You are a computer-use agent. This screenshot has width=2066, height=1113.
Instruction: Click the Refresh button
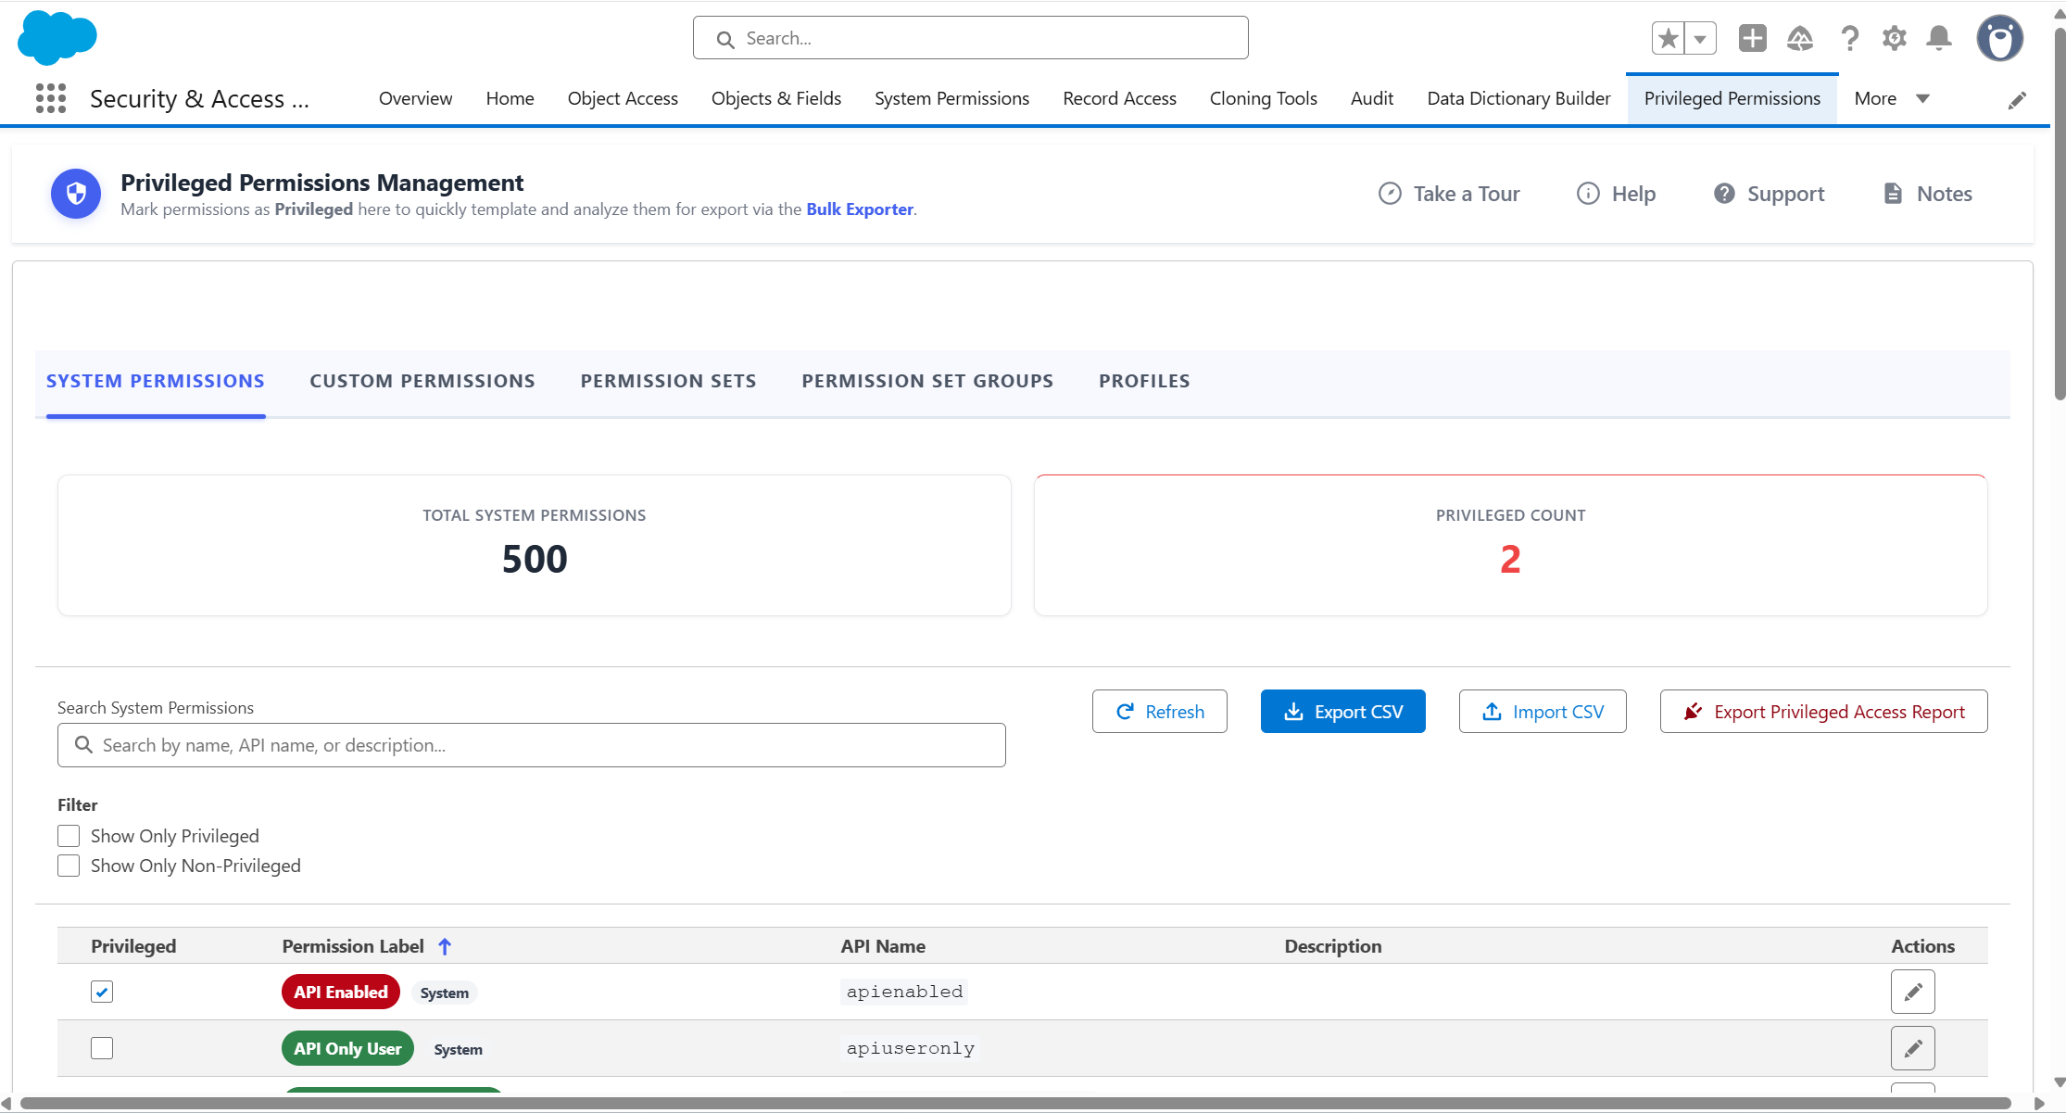click(x=1160, y=712)
